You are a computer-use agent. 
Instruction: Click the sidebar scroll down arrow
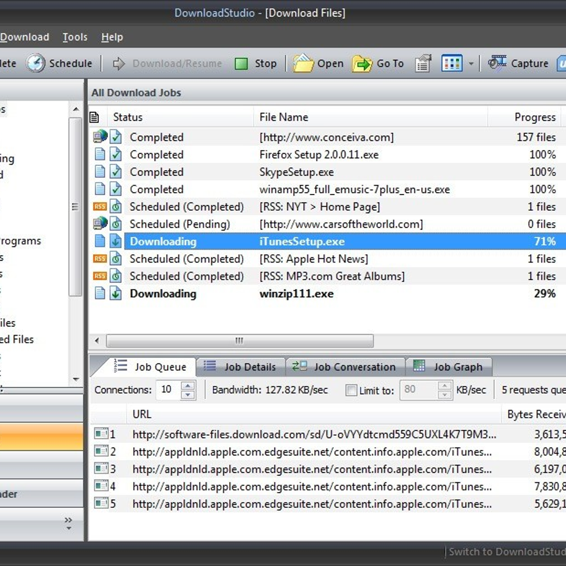point(76,379)
